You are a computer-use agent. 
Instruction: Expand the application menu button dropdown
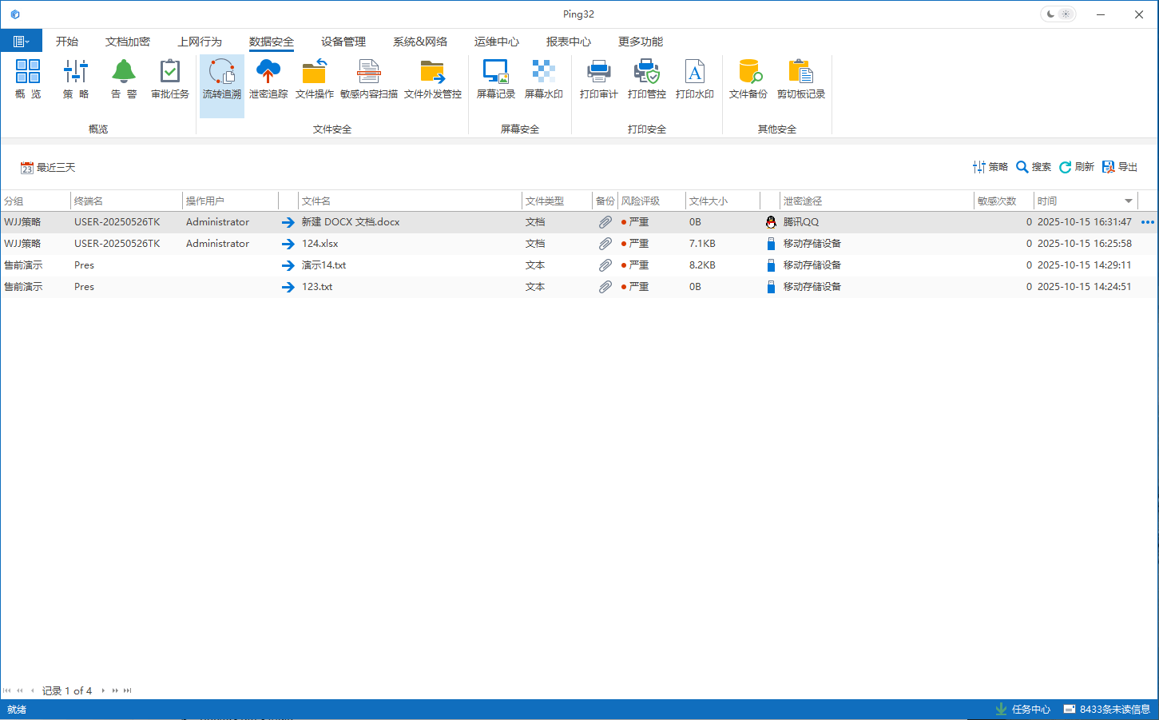pos(22,42)
